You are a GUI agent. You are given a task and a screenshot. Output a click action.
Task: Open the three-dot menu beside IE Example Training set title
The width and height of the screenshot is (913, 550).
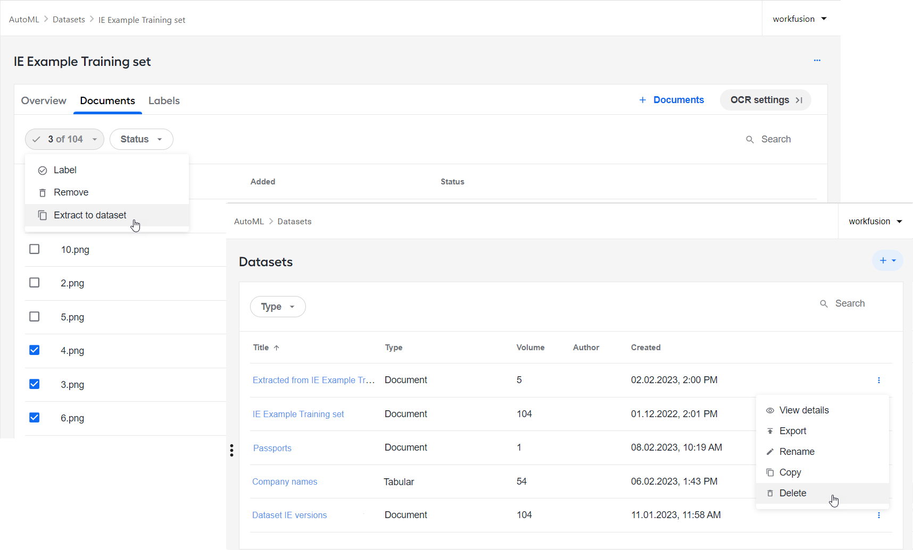[x=817, y=61]
